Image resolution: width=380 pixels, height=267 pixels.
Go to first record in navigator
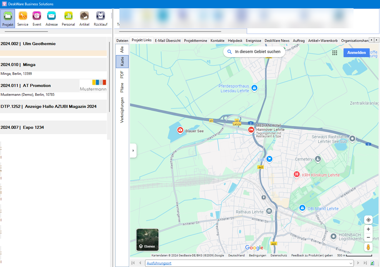pyautogui.click(x=133, y=263)
